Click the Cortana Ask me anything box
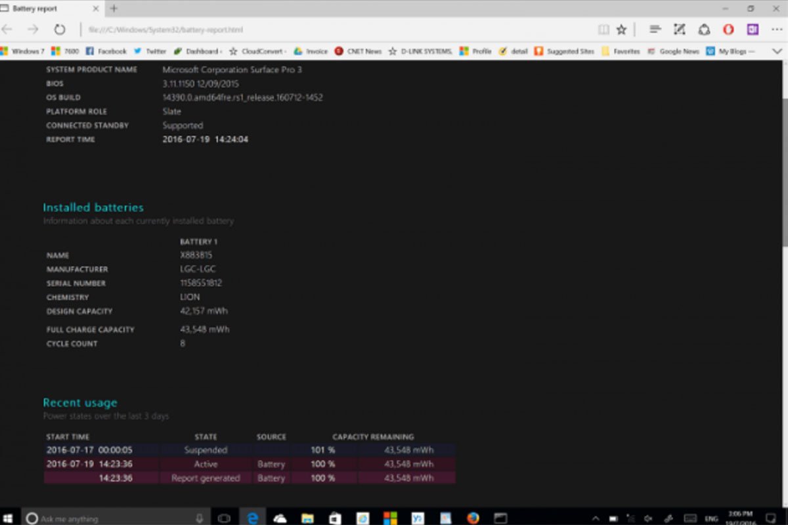The image size is (788, 525). pos(116,518)
